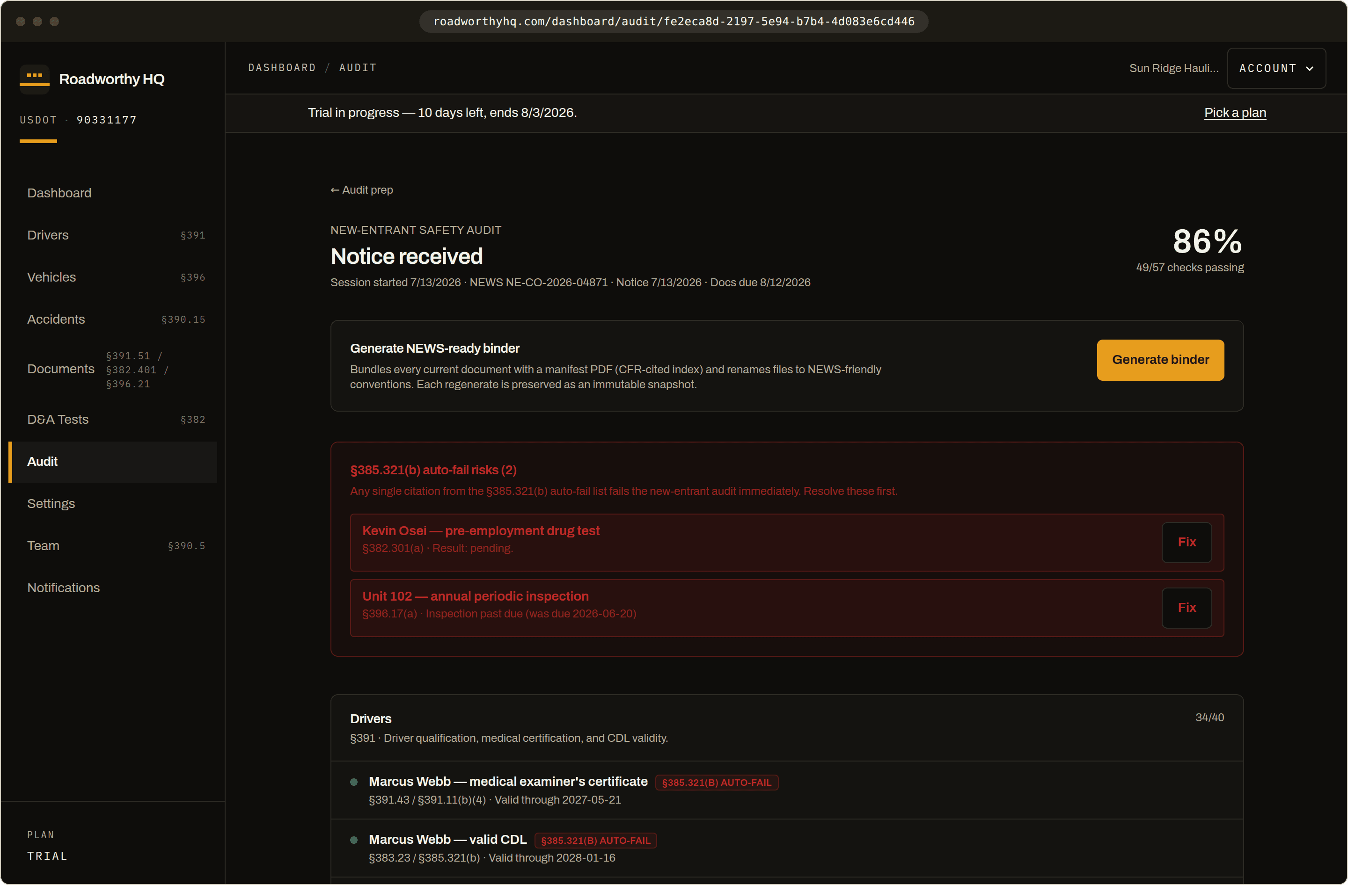Image resolution: width=1348 pixels, height=885 pixels.
Task: Click the §385.321(b) auto-fail risks (2) heading
Action: [x=433, y=470]
